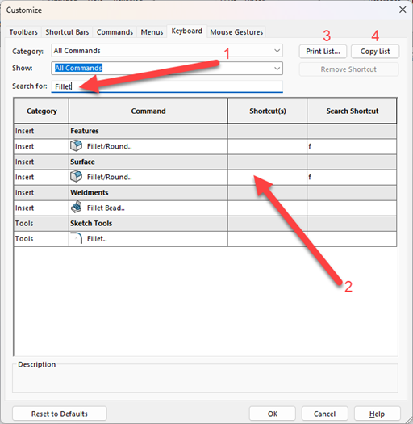Click Reset to Defaults button
Viewport: 413px width, 424px height.
(x=60, y=414)
